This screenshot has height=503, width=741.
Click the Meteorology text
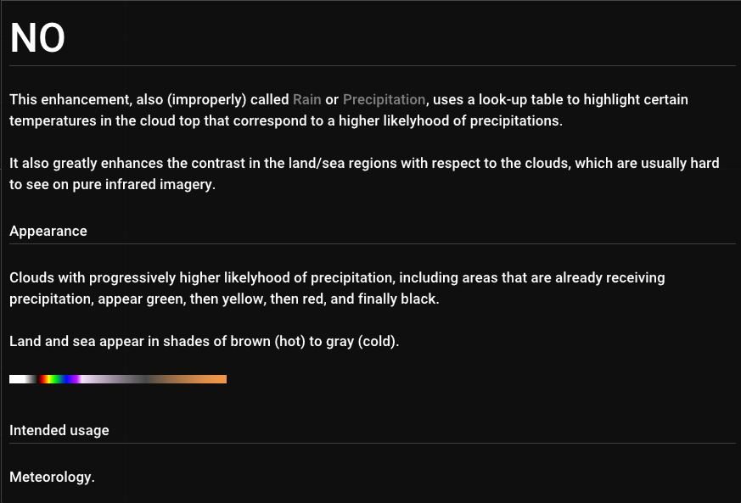coord(52,477)
